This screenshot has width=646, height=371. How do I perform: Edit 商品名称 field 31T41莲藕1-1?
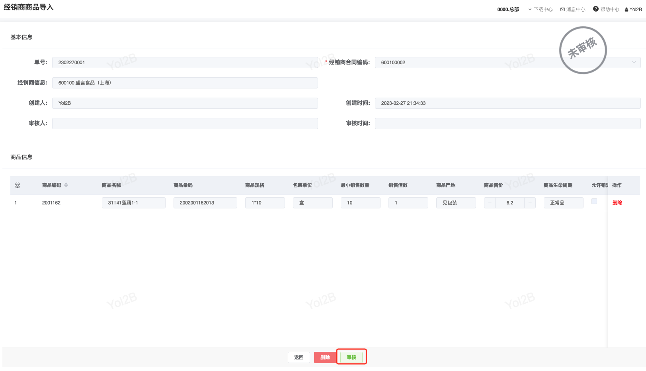tap(134, 203)
